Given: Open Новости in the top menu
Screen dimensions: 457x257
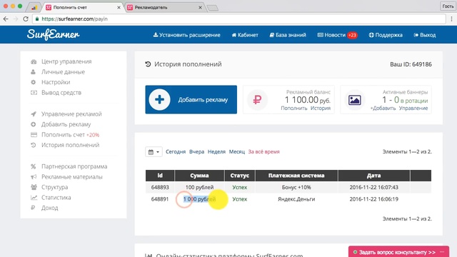Looking at the screenshot, I should 337,35.
